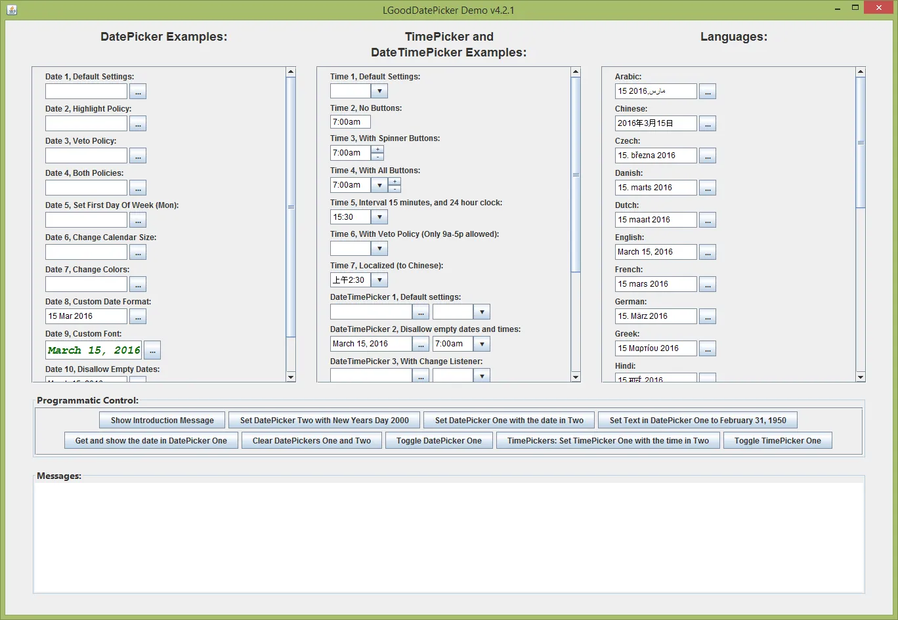The height and width of the screenshot is (620, 898).
Task: Clear DatePickers One and Two
Action: point(312,441)
